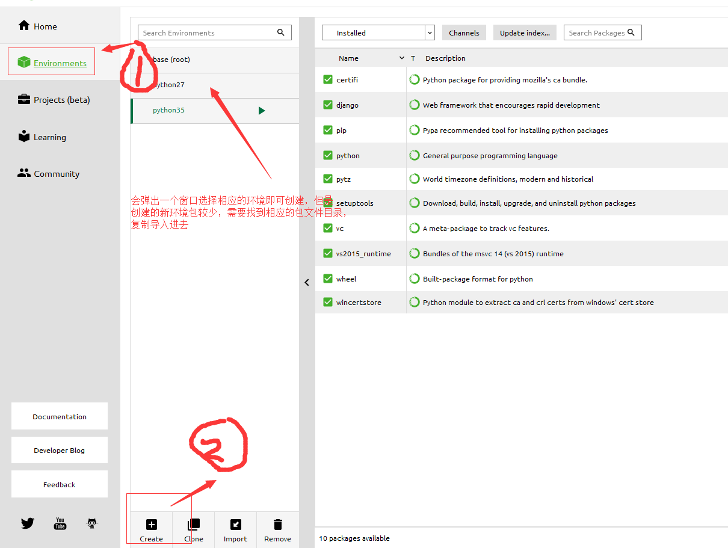The width and height of the screenshot is (728, 548).
Task: Toggle the python package checkbox
Action: tap(328, 155)
